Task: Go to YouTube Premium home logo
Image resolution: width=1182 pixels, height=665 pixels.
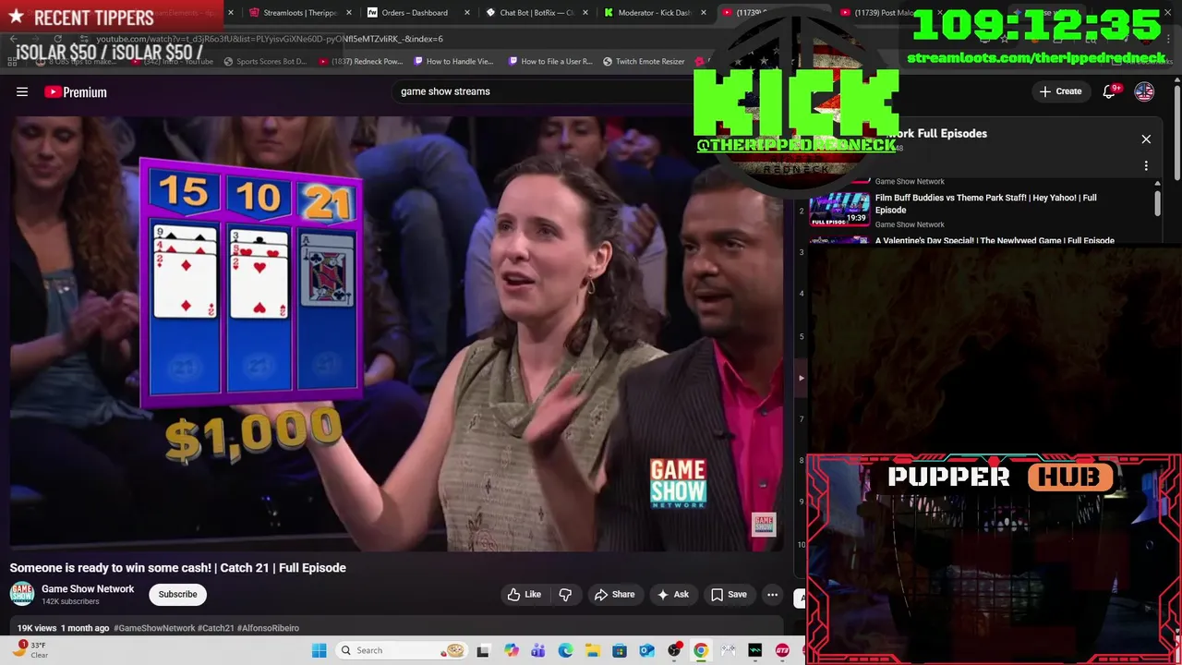Action: [76, 91]
